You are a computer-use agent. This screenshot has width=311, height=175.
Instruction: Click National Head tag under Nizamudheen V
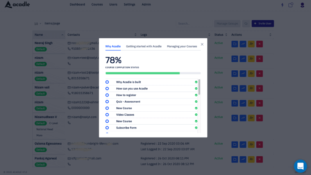(45, 129)
